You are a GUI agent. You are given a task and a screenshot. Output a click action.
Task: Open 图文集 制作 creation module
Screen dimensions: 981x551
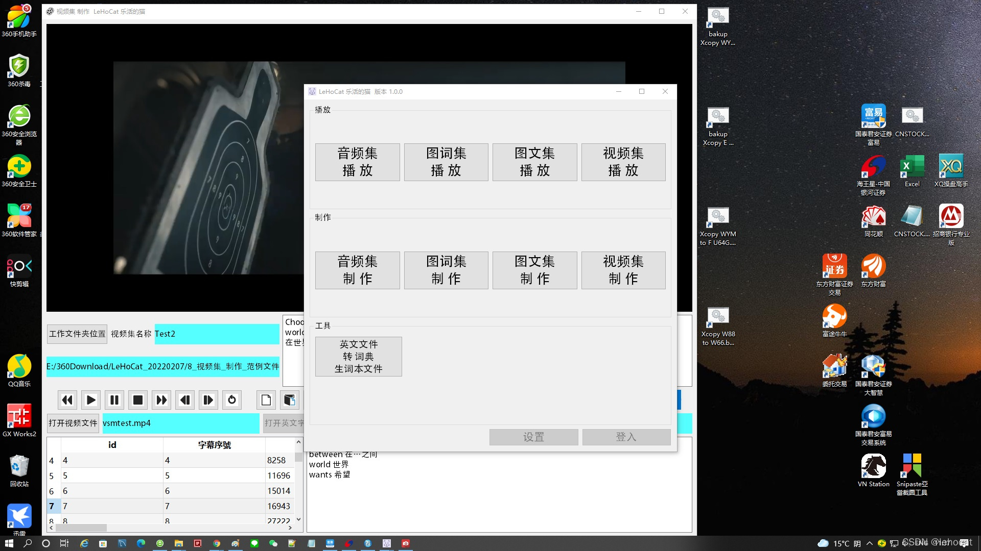[x=534, y=270]
